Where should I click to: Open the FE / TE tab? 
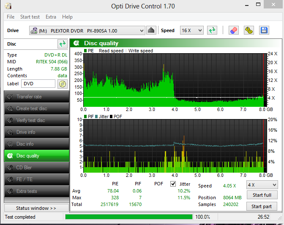click(37, 179)
